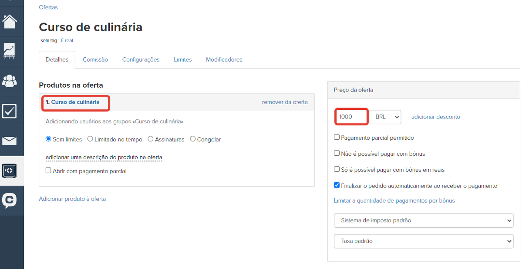Check Não é possível pagar com bônus
The height and width of the screenshot is (269, 522).
click(x=337, y=153)
